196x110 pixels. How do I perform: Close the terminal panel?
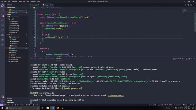[194, 59]
